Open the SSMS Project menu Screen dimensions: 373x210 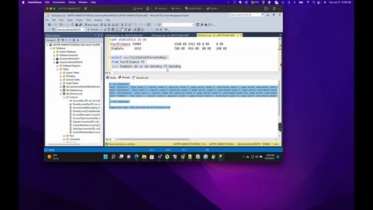pyautogui.click(x=79, y=20)
